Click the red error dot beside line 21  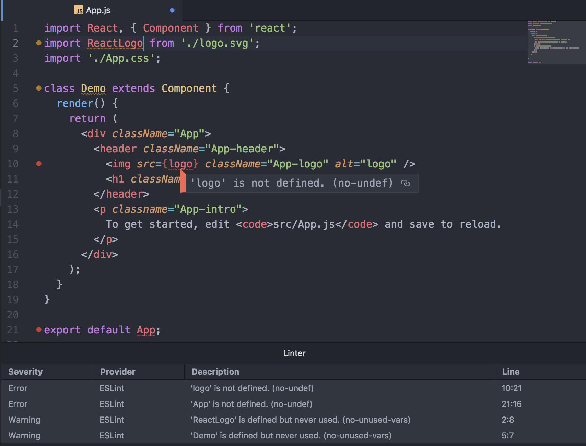click(39, 330)
